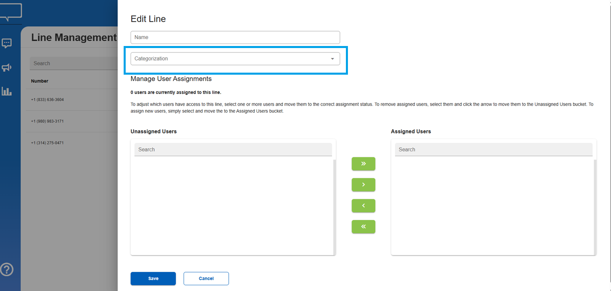Open the analytics bar chart icon

point(6,91)
